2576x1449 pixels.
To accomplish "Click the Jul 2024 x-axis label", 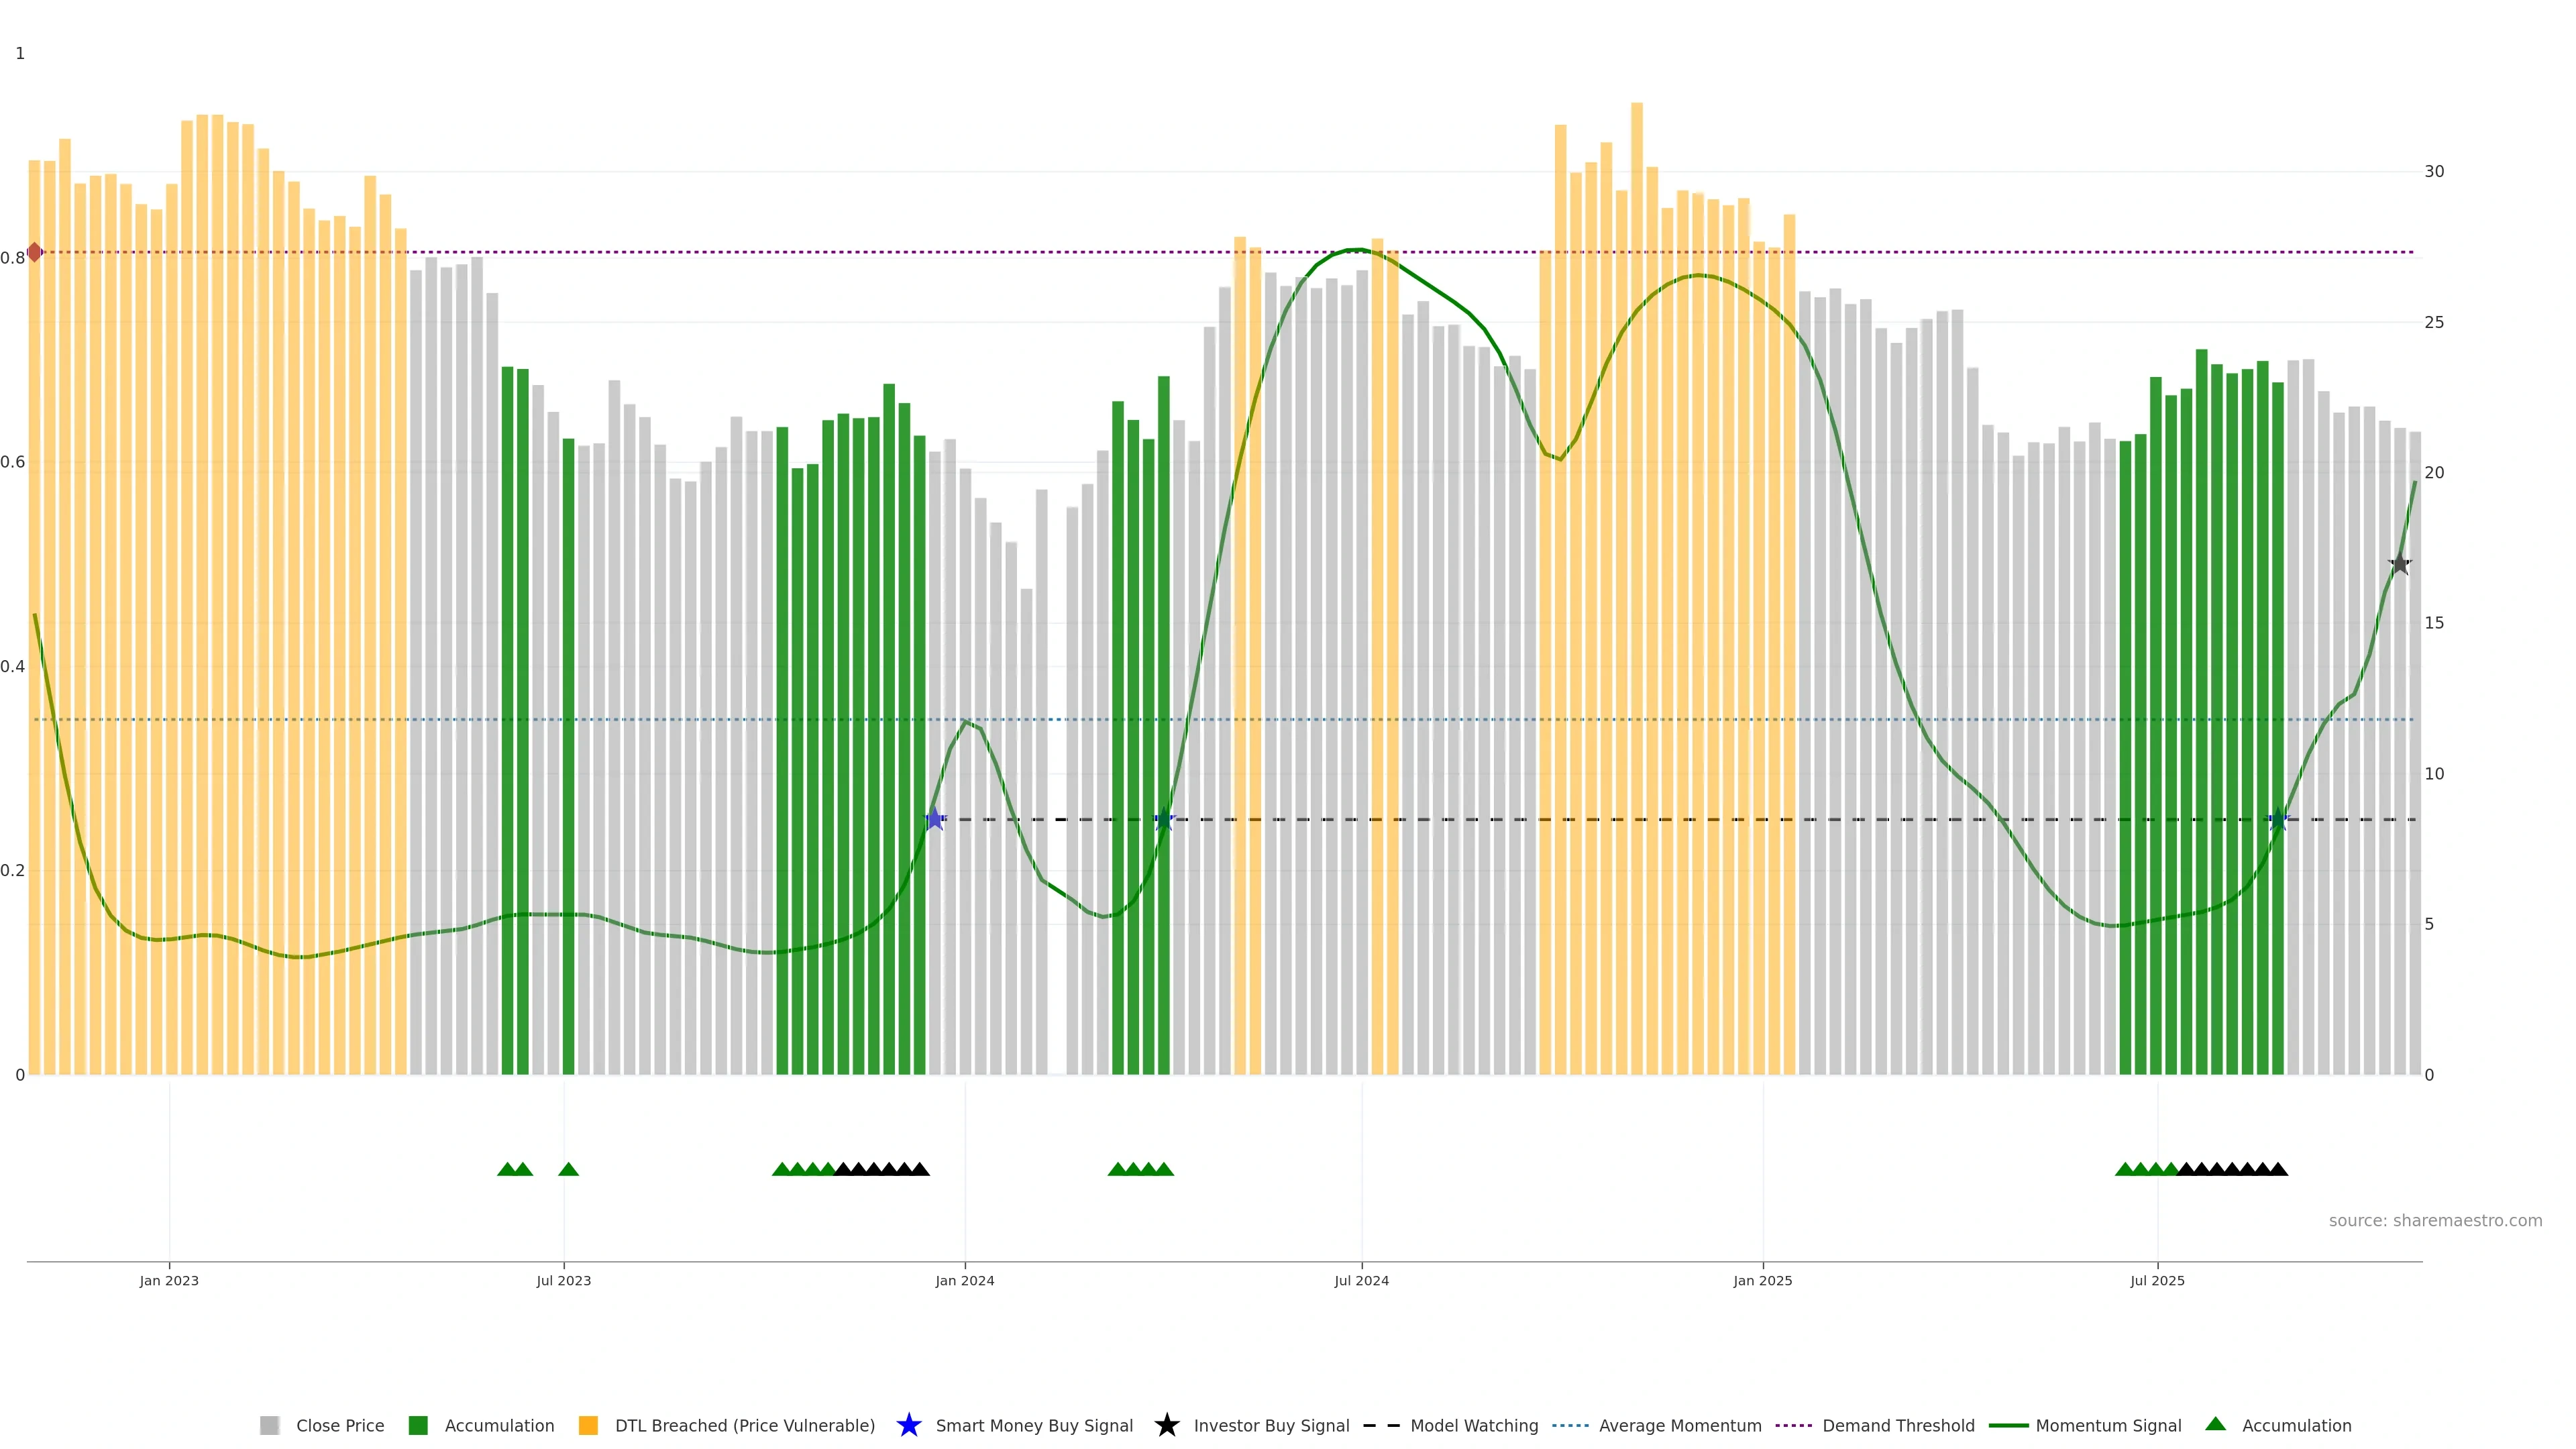I will (x=1361, y=1281).
